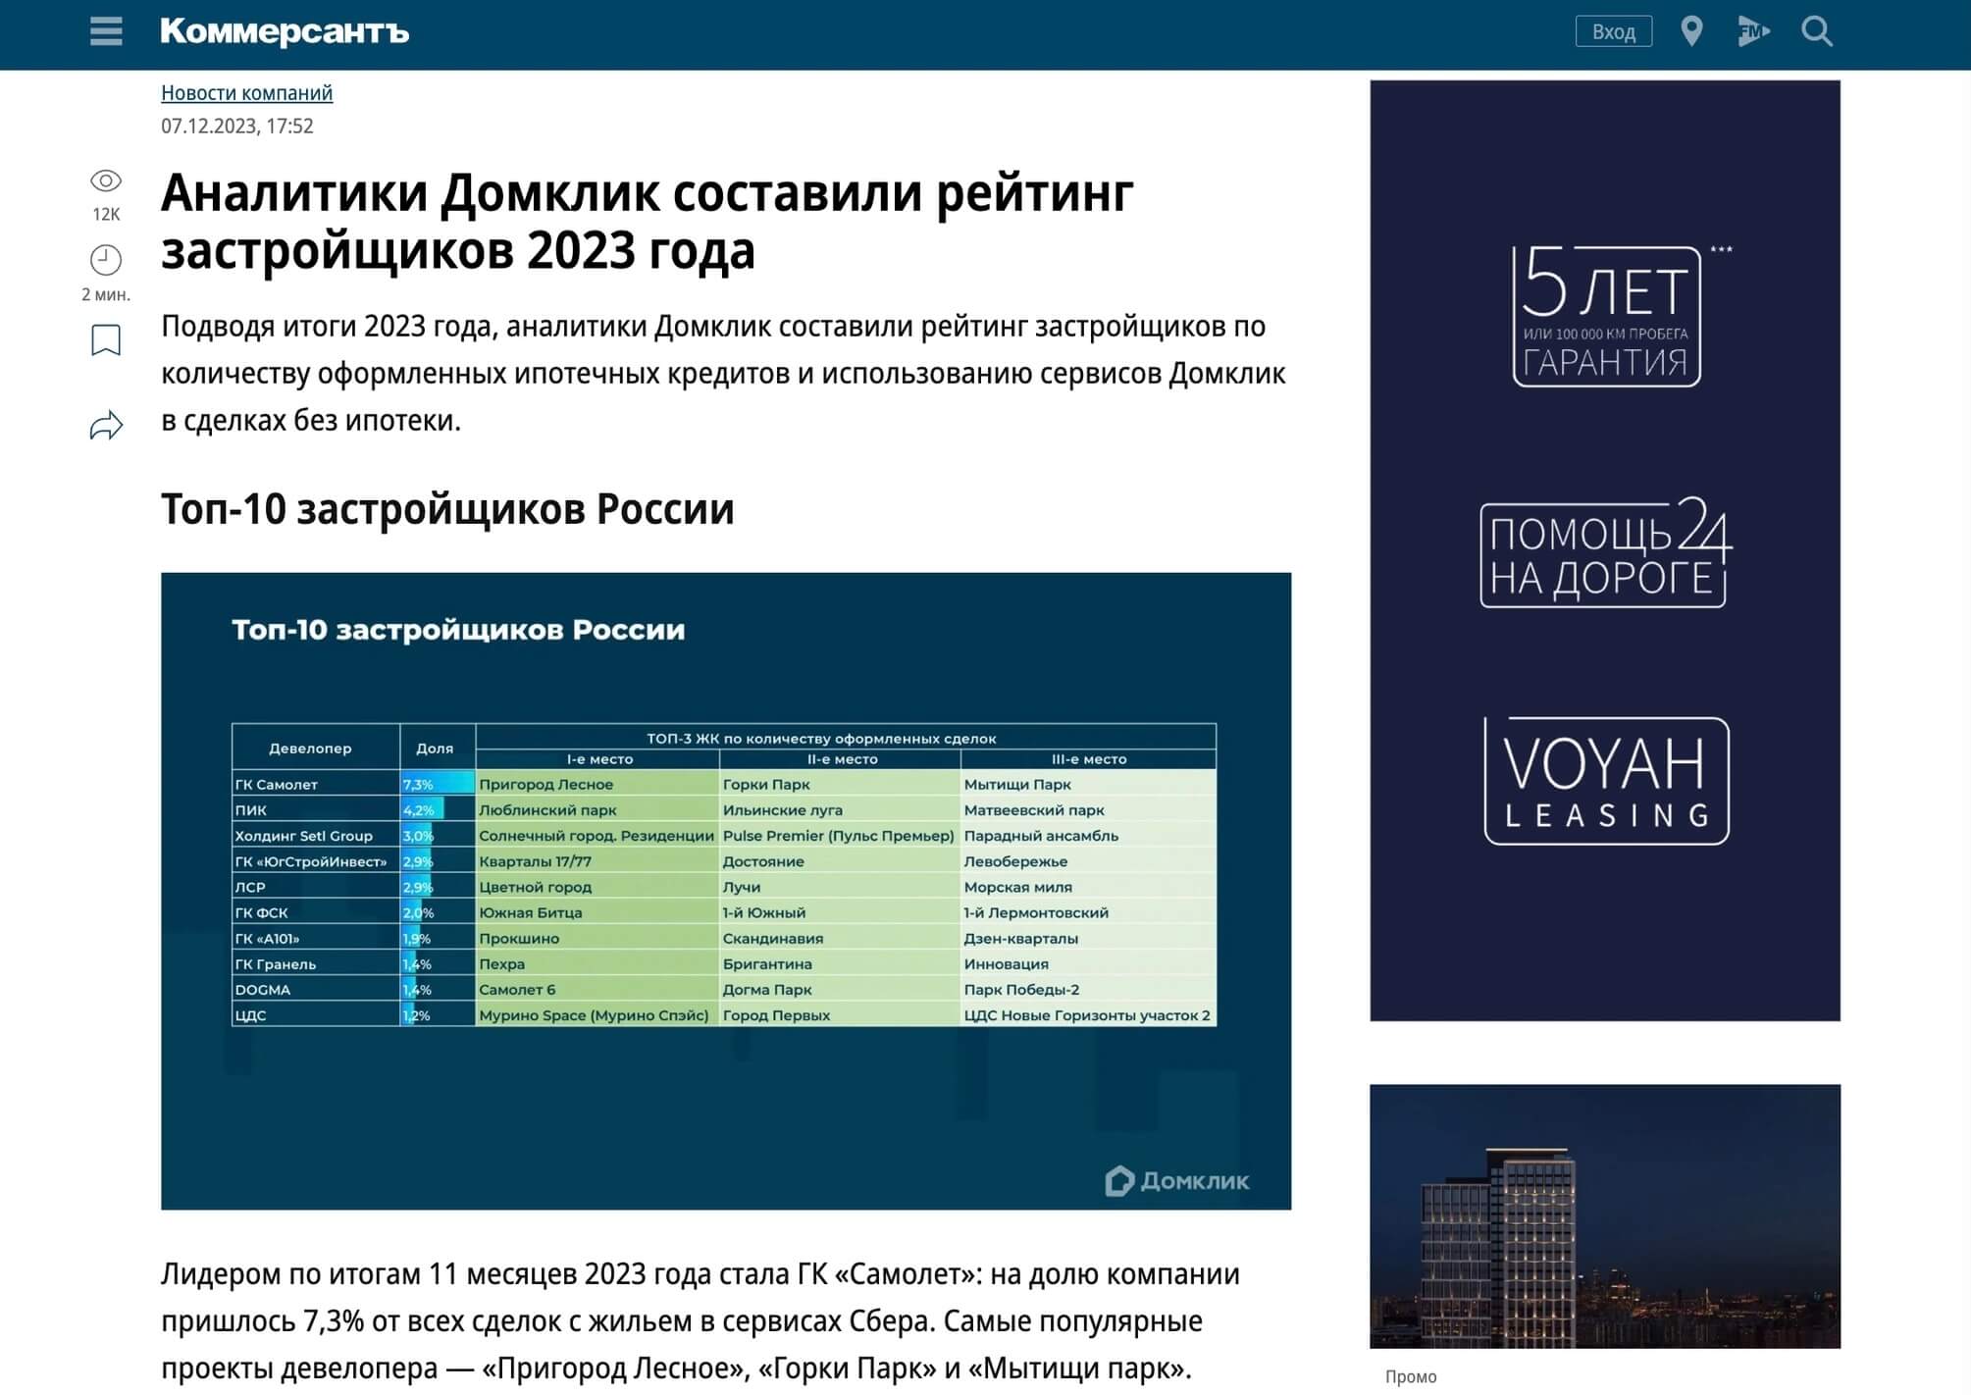This screenshot has height=1395, width=1971.
Task: Click the ЦДС developer cell
Action: 316,1015
